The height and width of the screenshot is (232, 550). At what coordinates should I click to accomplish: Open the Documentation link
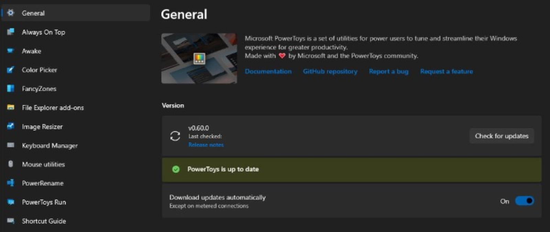pos(268,71)
